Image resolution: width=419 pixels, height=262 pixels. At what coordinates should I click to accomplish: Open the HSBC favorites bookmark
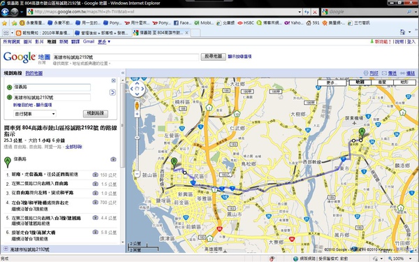[x=246, y=23]
